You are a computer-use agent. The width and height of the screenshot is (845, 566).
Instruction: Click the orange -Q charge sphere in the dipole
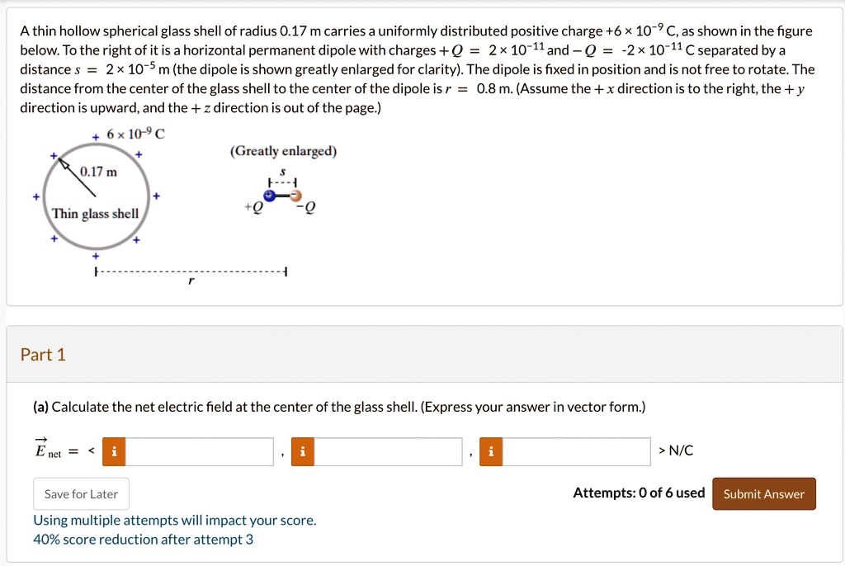point(296,196)
